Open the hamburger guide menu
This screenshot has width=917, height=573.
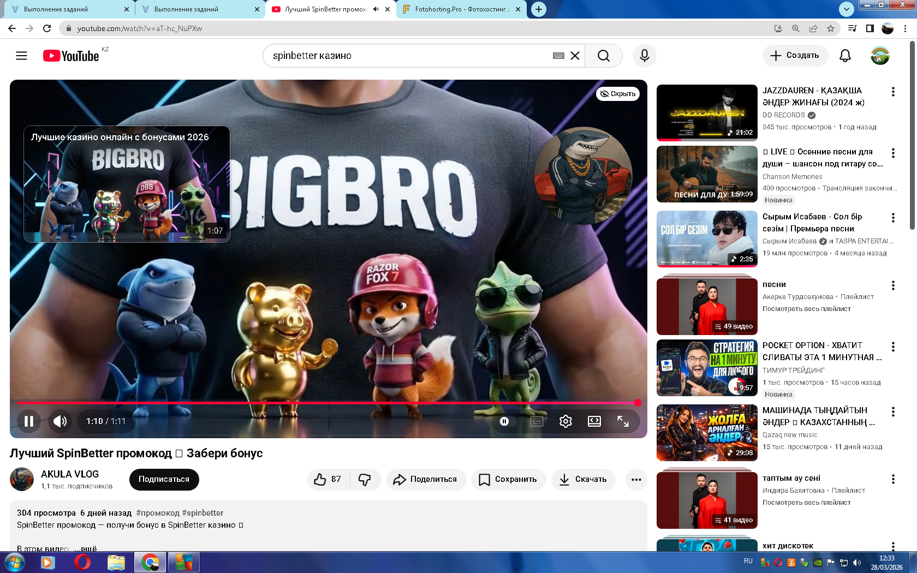[x=21, y=56]
